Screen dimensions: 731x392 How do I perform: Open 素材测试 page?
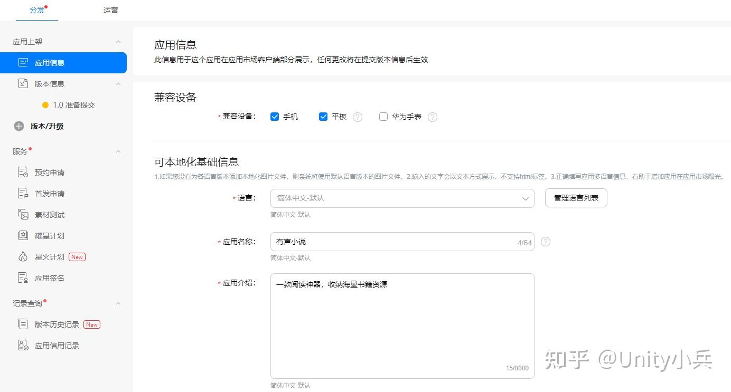pyautogui.click(x=50, y=215)
